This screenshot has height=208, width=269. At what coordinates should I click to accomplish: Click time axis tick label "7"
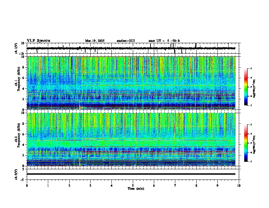pos(175,186)
